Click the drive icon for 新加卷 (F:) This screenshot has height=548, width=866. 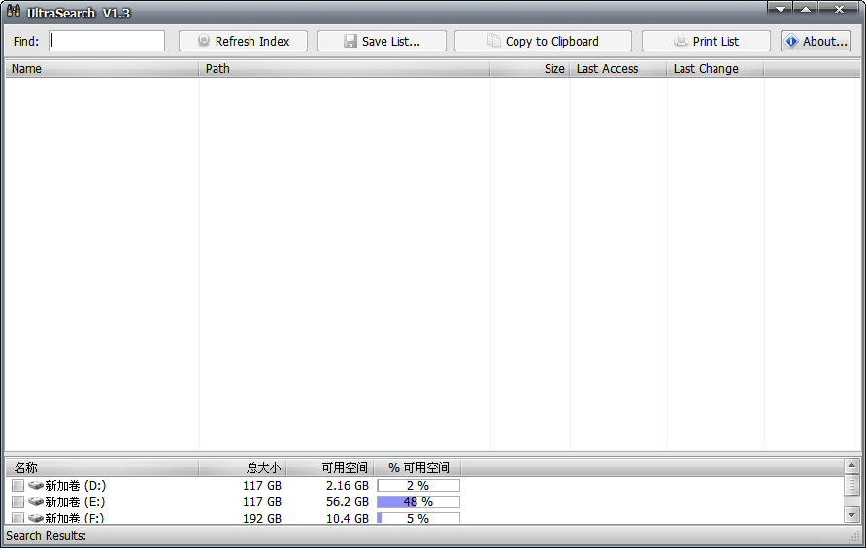coord(36,518)
